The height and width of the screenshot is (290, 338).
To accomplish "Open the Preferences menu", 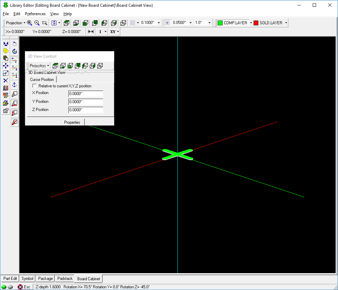I will 35,14.
